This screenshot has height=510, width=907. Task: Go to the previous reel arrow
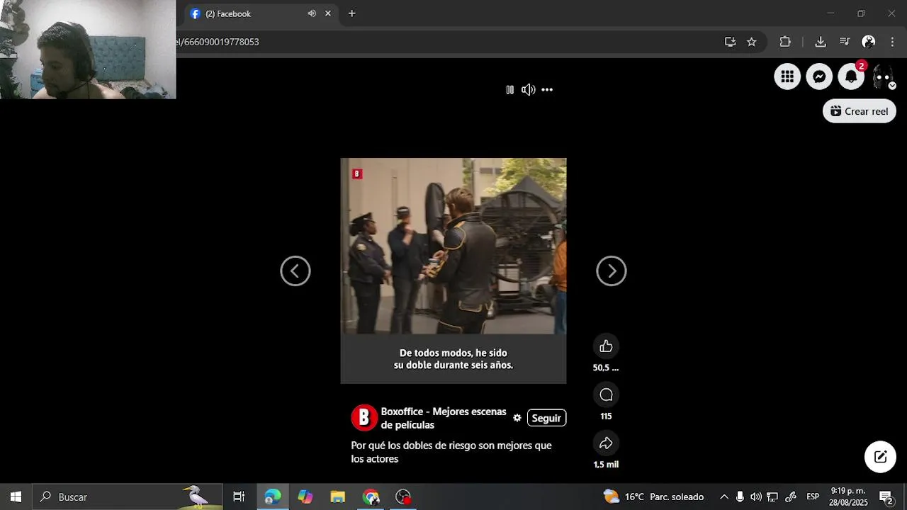click(x=295, y=271)
